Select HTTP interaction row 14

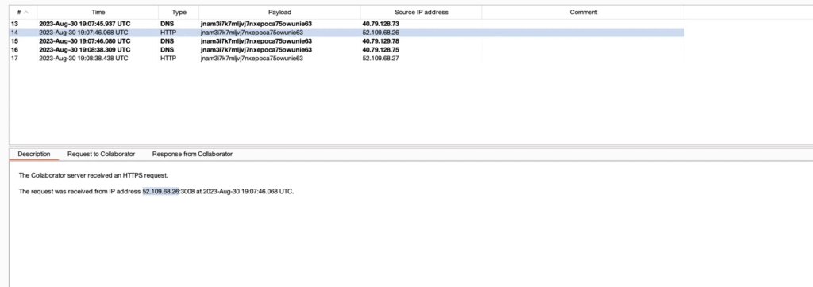pos(346,33)
